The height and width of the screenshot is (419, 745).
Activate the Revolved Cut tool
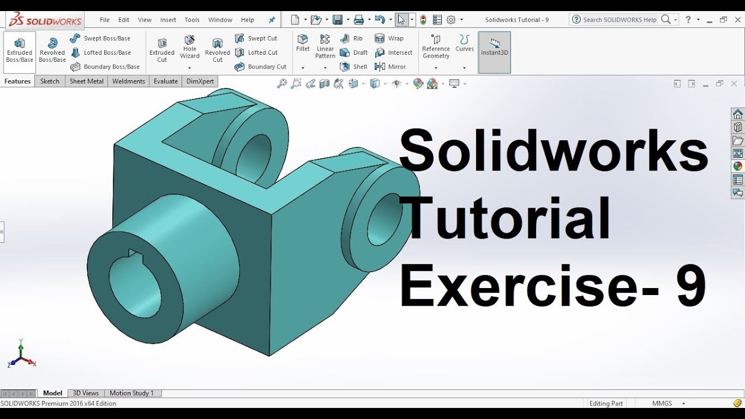(218, 51)
